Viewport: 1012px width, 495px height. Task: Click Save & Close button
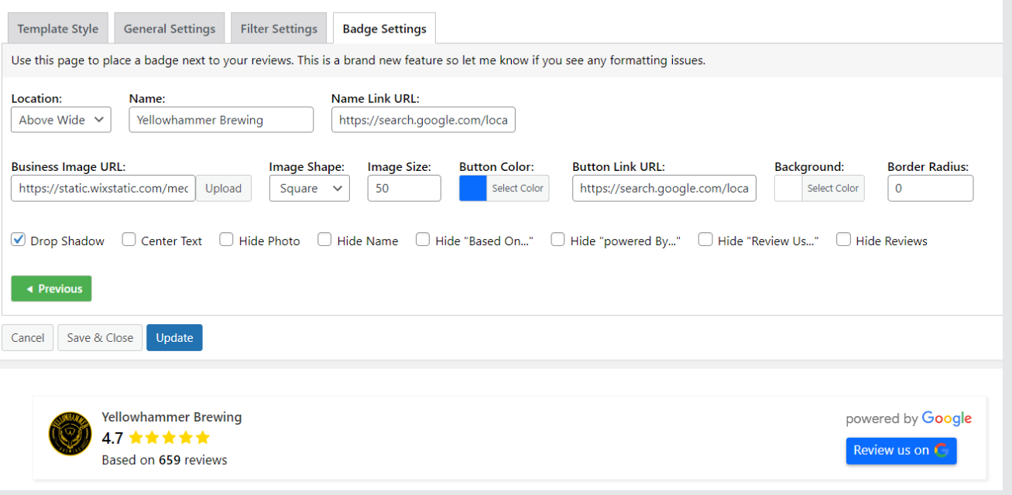(100, 337)
